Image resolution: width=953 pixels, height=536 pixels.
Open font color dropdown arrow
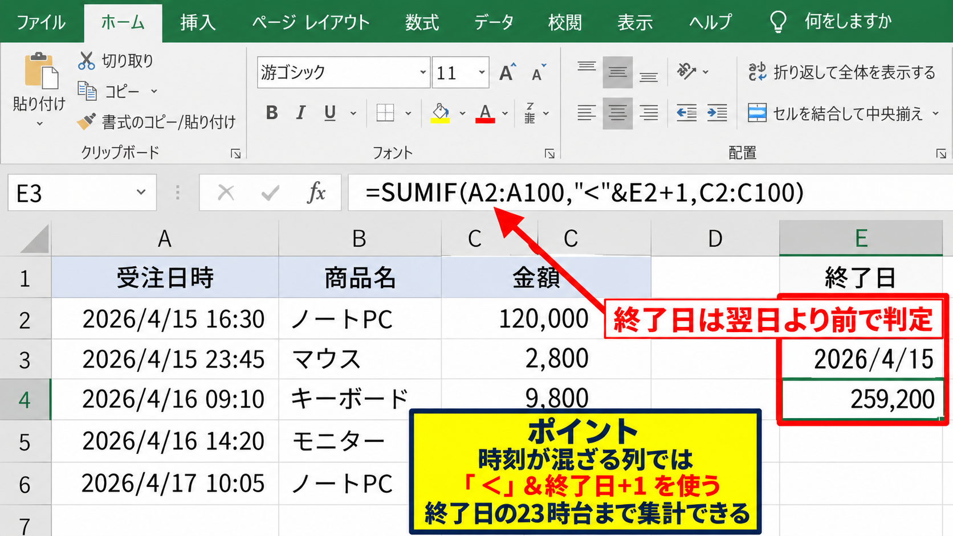point(505,113)
